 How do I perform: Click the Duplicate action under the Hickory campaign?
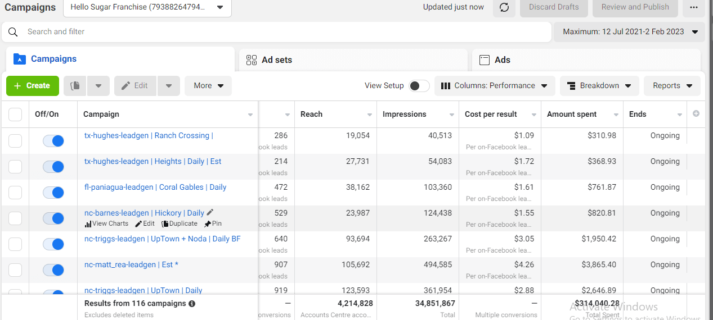point(180,223)
